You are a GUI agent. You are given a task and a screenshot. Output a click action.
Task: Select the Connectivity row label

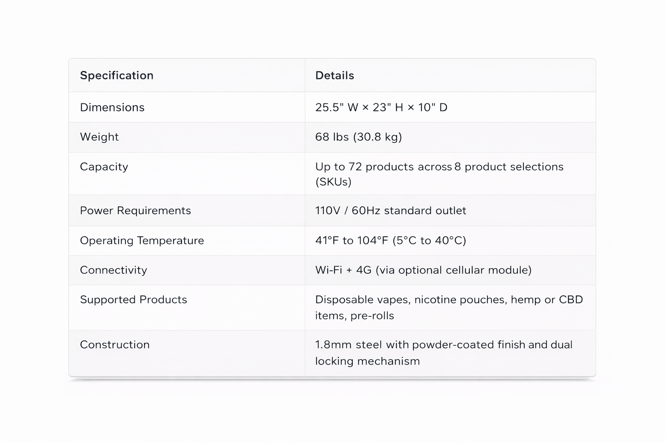pos(113,270)
